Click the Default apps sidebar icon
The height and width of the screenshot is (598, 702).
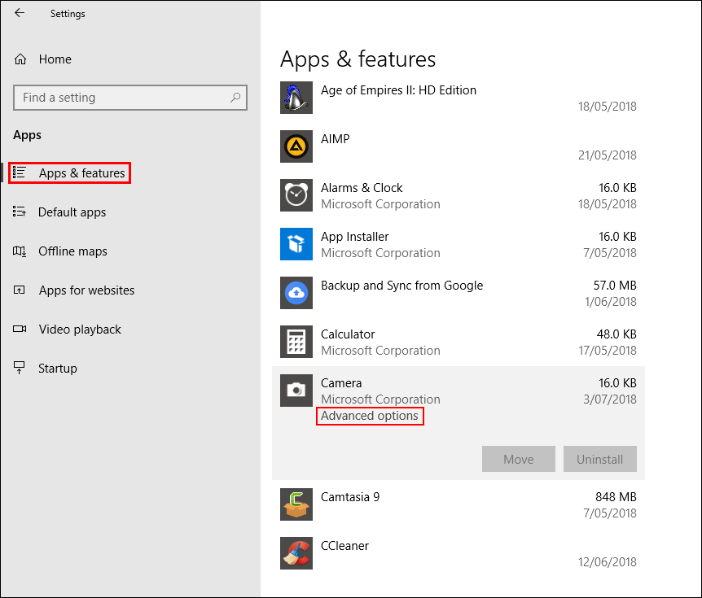tap(20, 212)
